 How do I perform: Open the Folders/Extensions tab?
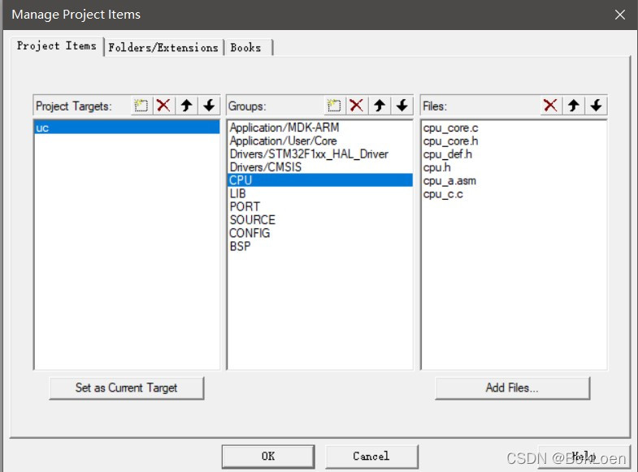pos(163,48)
